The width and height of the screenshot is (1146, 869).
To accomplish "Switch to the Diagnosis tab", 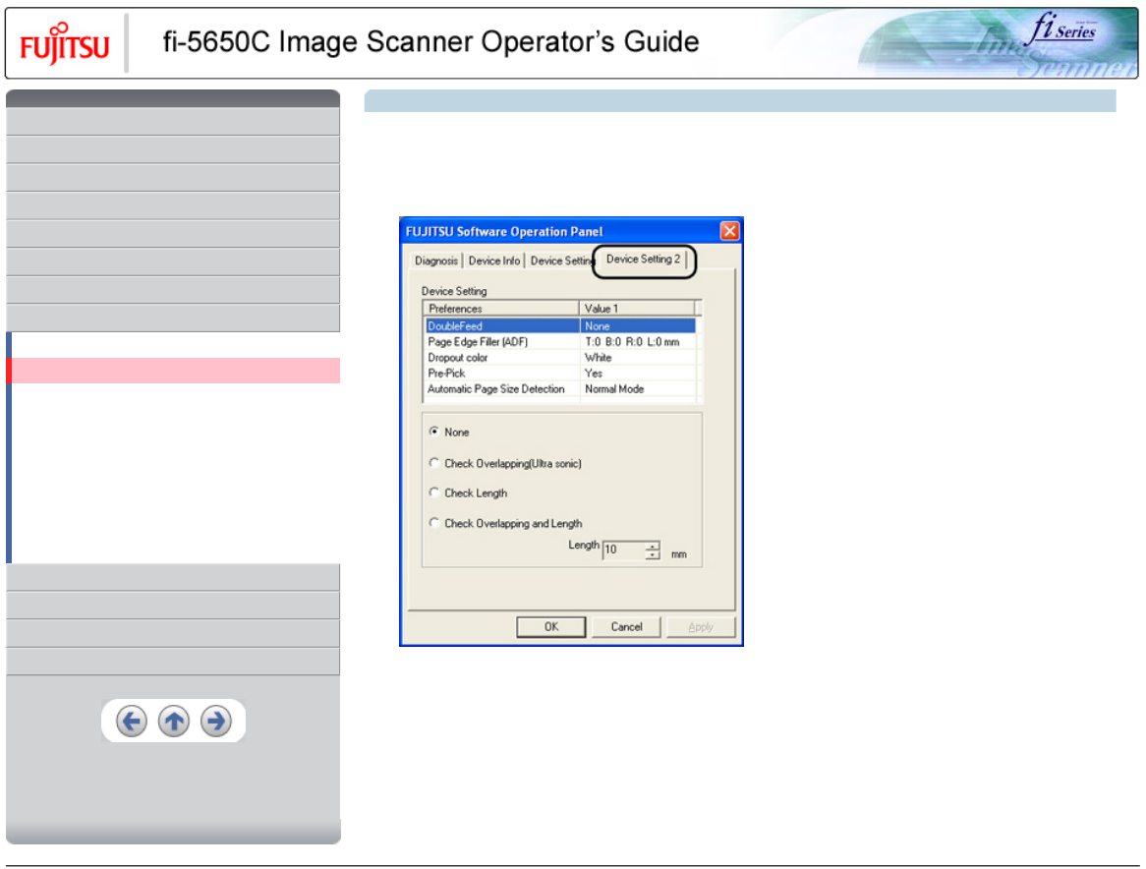I will 436,261.
